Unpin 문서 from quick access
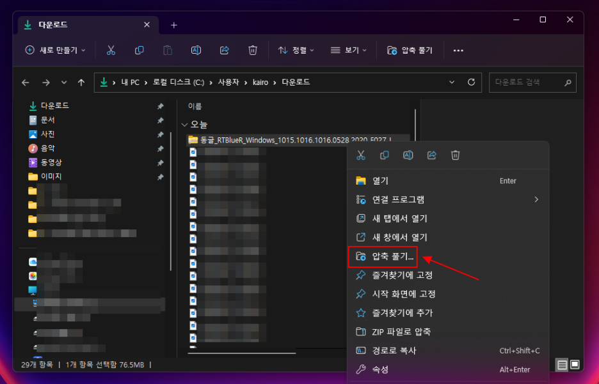The image size is (599, 384). [161, 120]
